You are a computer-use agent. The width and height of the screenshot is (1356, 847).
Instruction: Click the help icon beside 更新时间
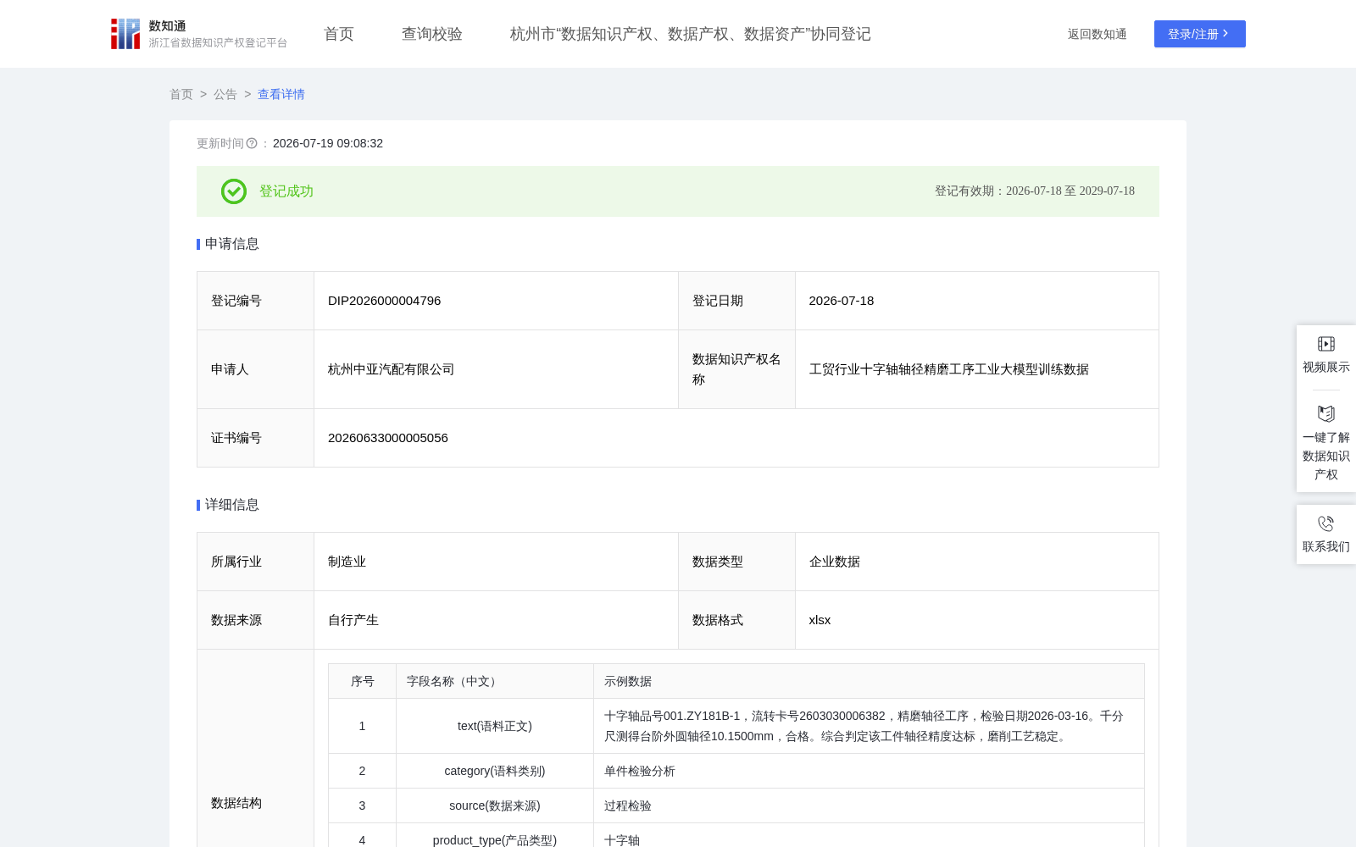coord(252,144)
